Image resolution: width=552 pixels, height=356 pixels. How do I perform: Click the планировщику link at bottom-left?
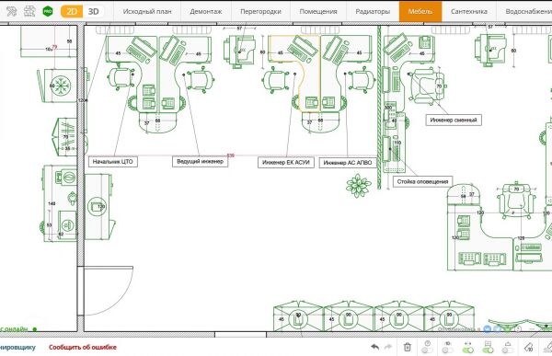click(x=17, y=347)
